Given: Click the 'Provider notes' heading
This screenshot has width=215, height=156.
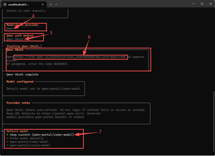Looking at the screenshot, I should coord(18,103).
